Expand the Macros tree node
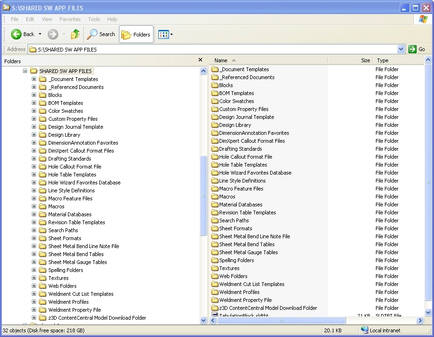The image size is (434, 337). pyautogui.click(x=34, y=206)
